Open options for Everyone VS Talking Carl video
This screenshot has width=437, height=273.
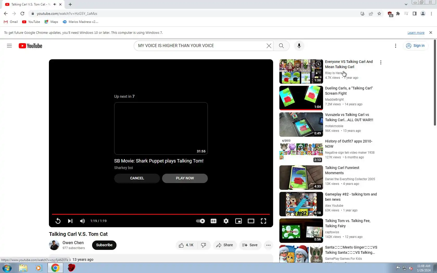point(381,62)
